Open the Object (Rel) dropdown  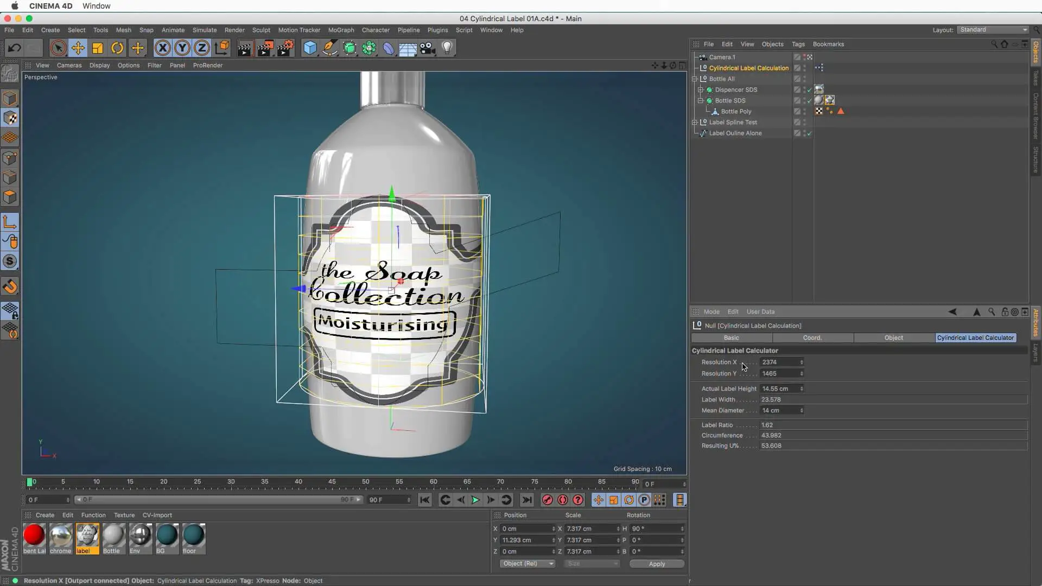(528, 563)
